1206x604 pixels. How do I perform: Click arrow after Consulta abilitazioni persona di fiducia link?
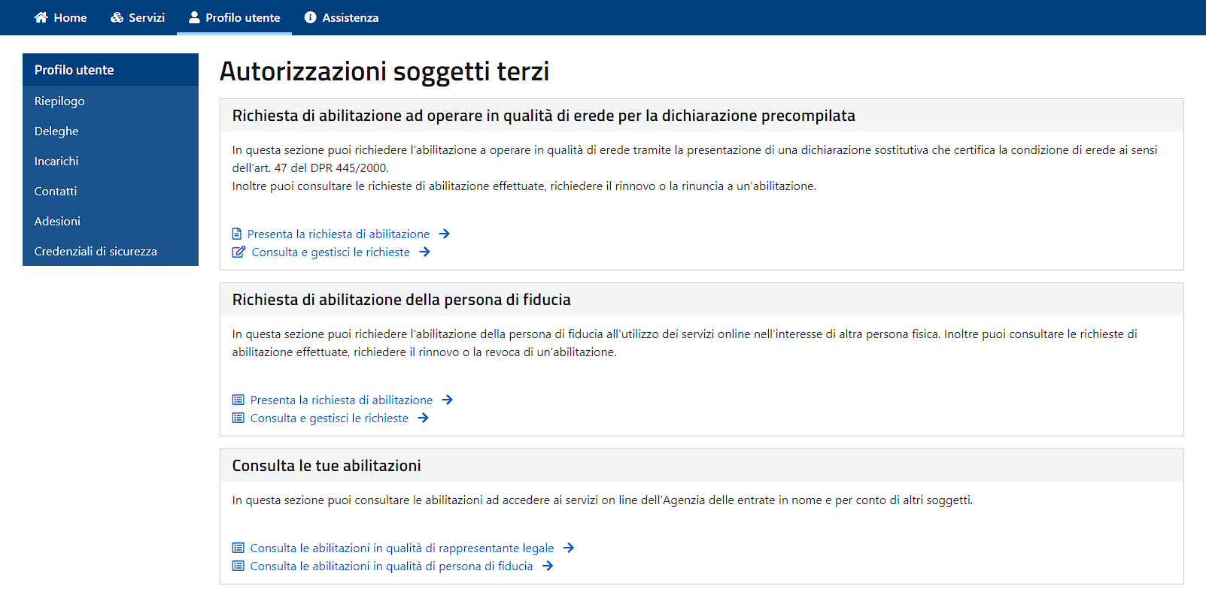click(548, 566)
